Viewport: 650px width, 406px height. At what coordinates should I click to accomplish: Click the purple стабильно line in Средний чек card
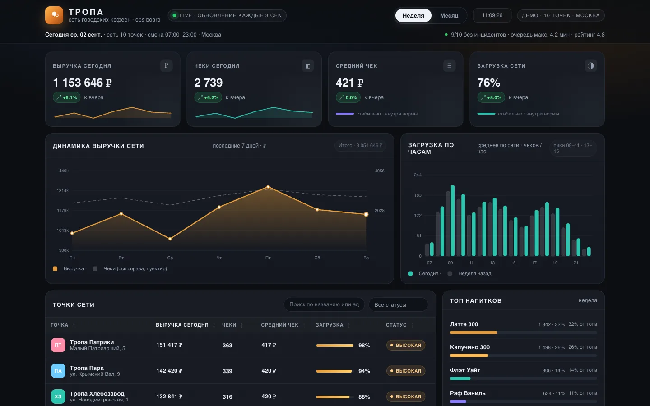click(x=345, y=114)
